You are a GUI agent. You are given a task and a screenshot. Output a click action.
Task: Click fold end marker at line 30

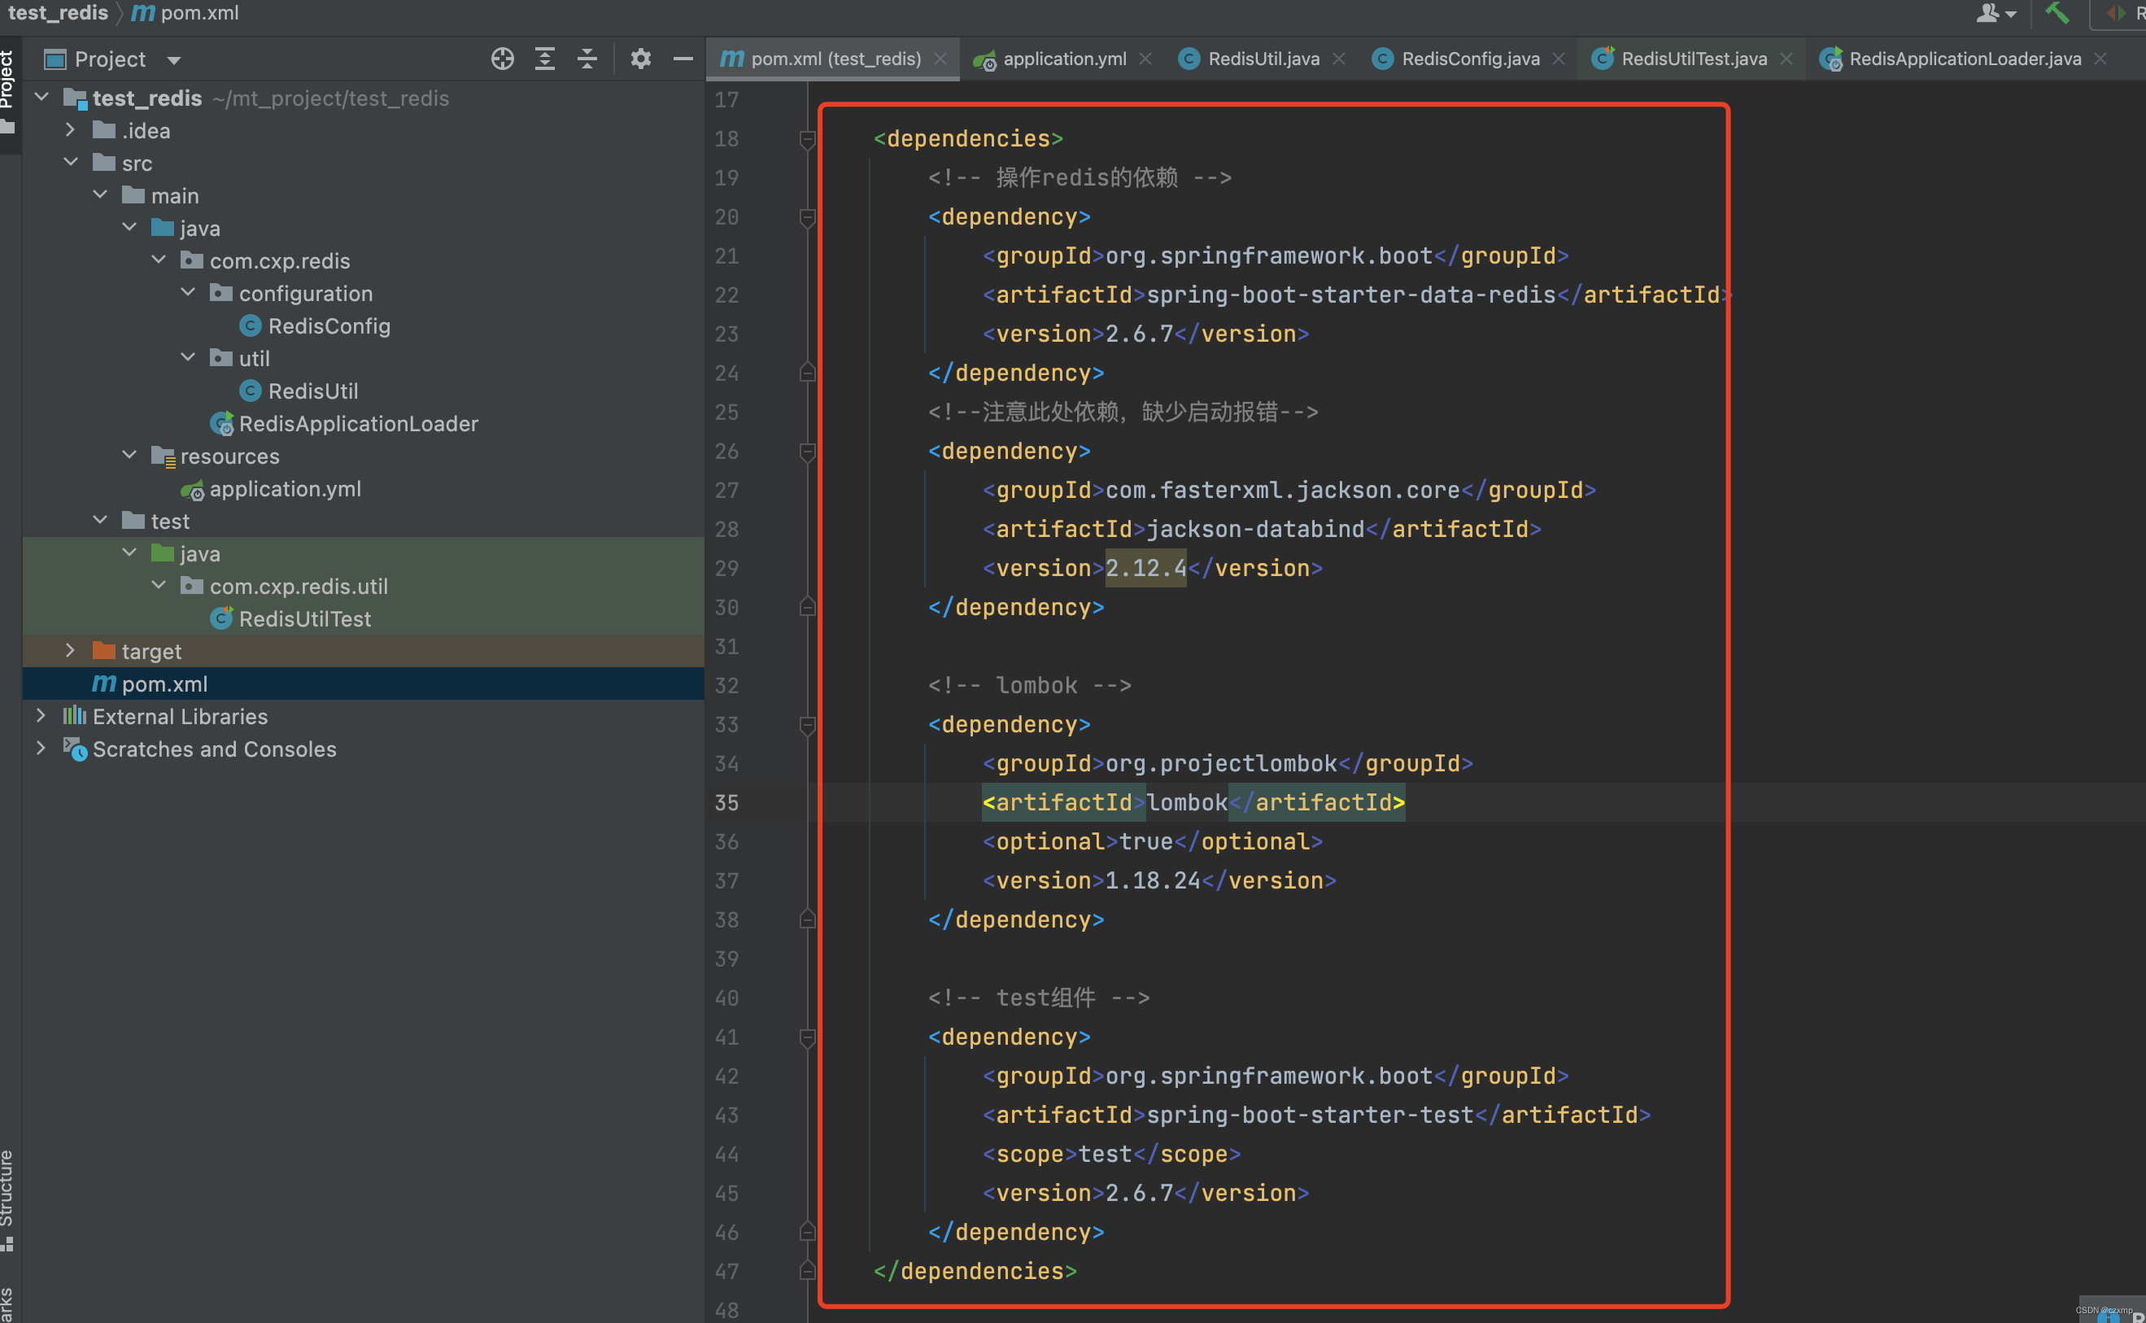click(x=807, y=607)
